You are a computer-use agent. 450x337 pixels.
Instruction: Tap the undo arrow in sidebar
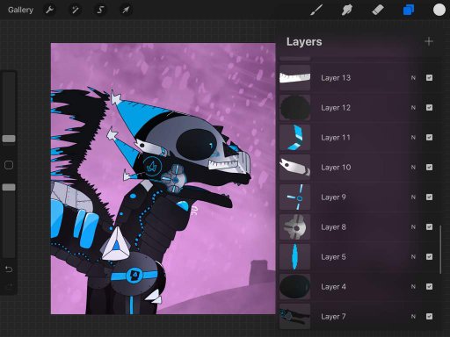(x=9, y=269)
